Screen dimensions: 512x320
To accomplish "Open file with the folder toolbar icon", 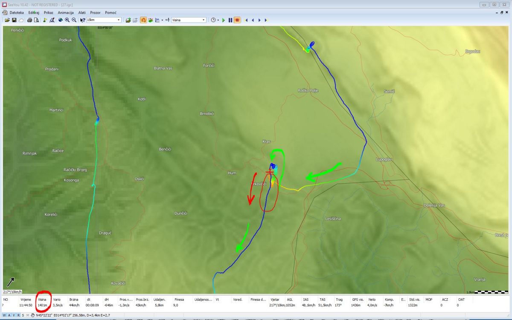I will pos(7,20).
